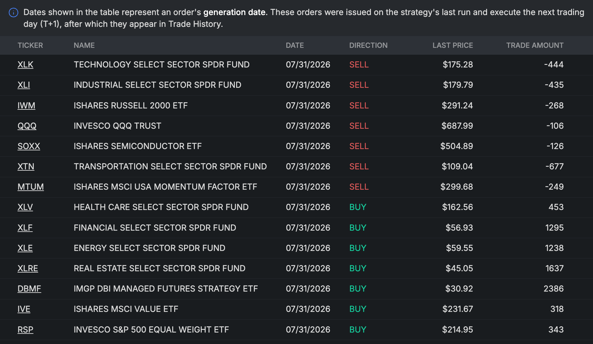The width and height of the screenshot is (593, 344).
Task: Open the XLK ticker link
Action: (25, 65)
